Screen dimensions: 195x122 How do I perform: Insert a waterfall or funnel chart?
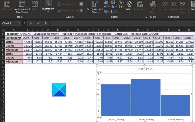pyautogui.click(x=120, y=2)
